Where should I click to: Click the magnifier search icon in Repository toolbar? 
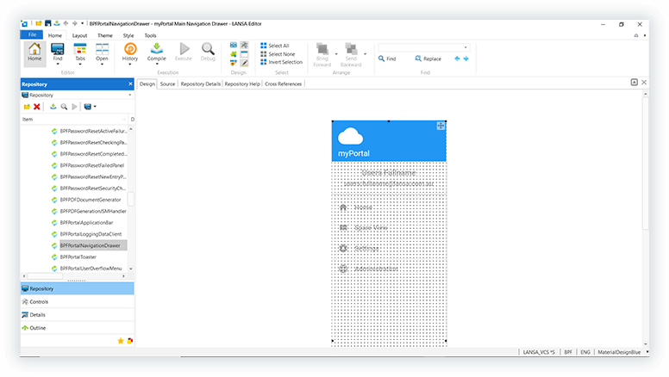point(64,107)
